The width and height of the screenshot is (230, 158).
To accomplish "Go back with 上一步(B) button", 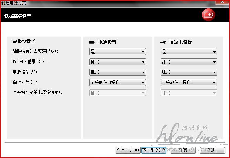I will (x=128, y=150).
